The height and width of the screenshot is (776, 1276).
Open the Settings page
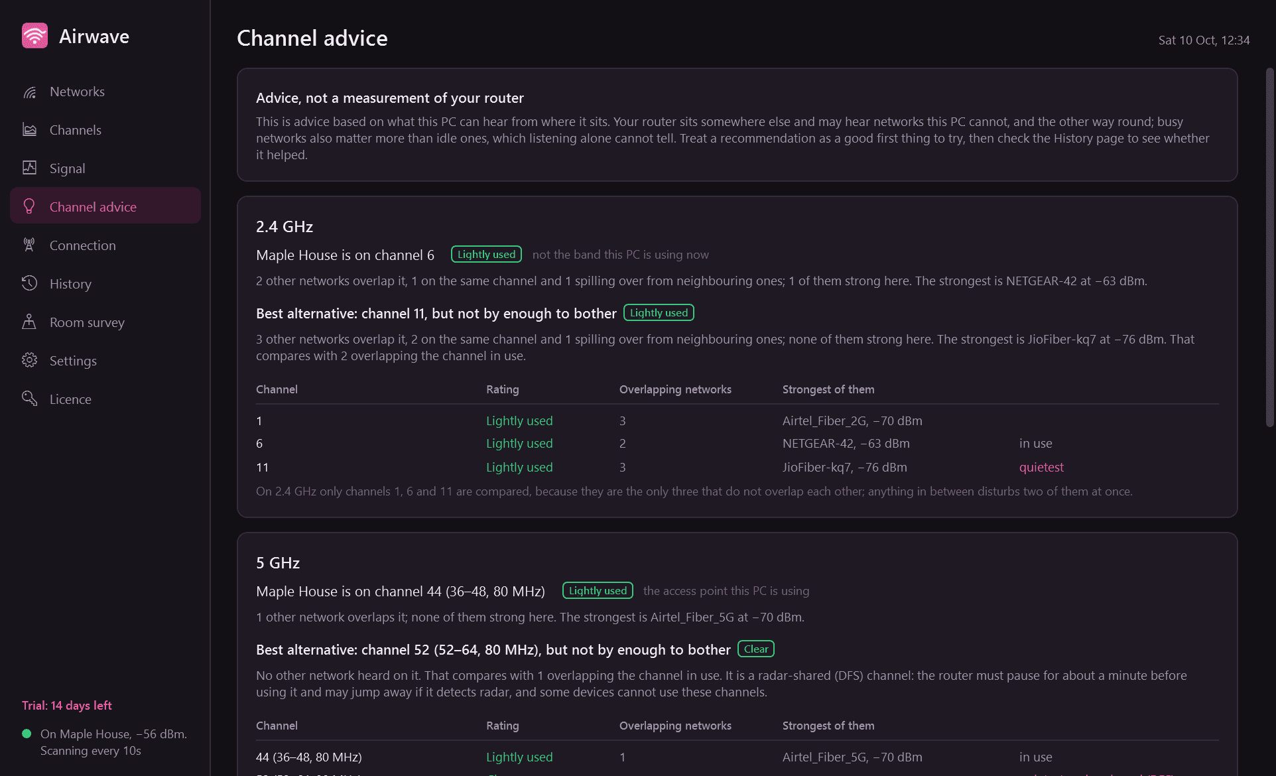tap(105, 361)
